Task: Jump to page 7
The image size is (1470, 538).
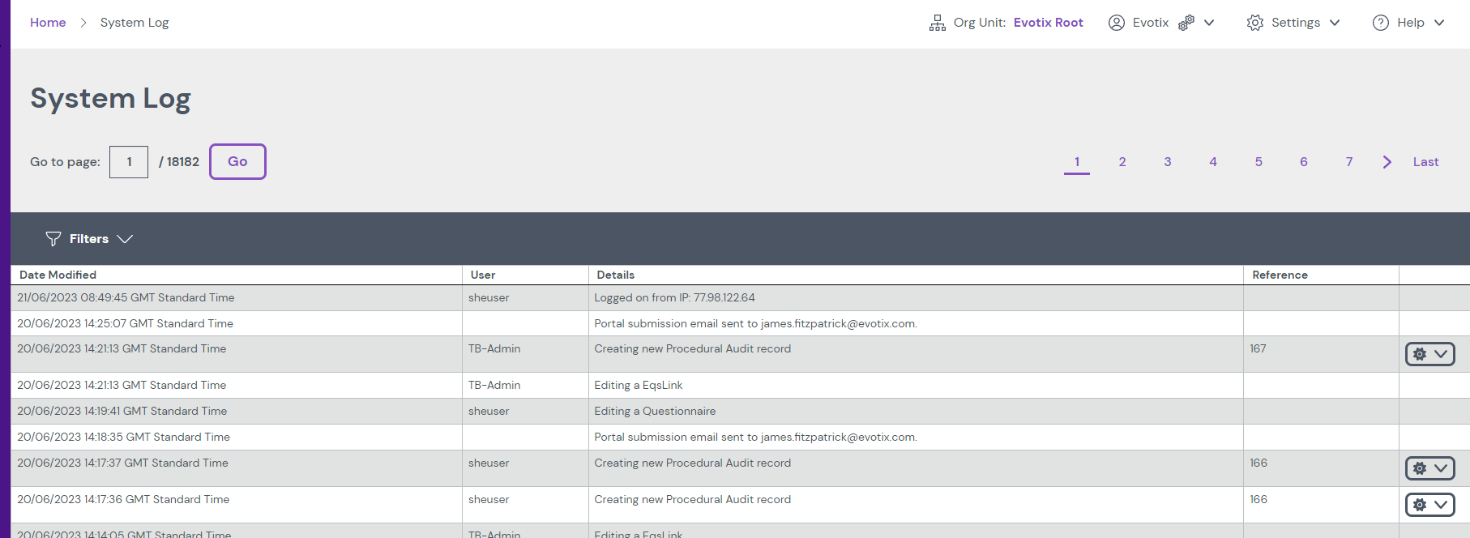Action: click(1348, 162)
